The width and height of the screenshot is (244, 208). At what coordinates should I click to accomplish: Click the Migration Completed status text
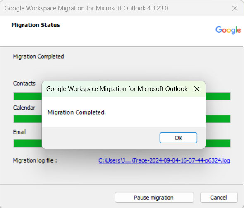pos(38,57)
